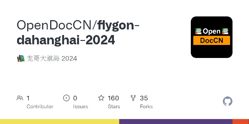Click the yellow language bar segment

59,122
